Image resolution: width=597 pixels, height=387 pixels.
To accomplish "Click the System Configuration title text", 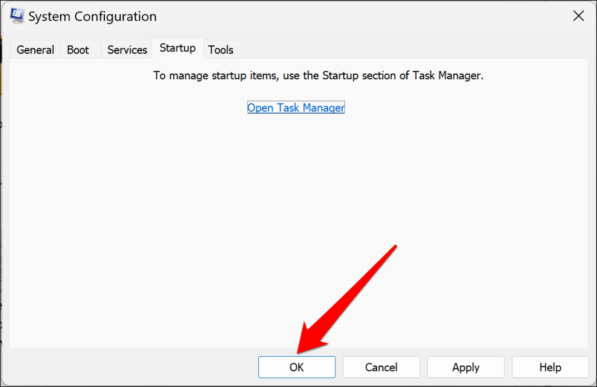I will (x=92, y=17).
